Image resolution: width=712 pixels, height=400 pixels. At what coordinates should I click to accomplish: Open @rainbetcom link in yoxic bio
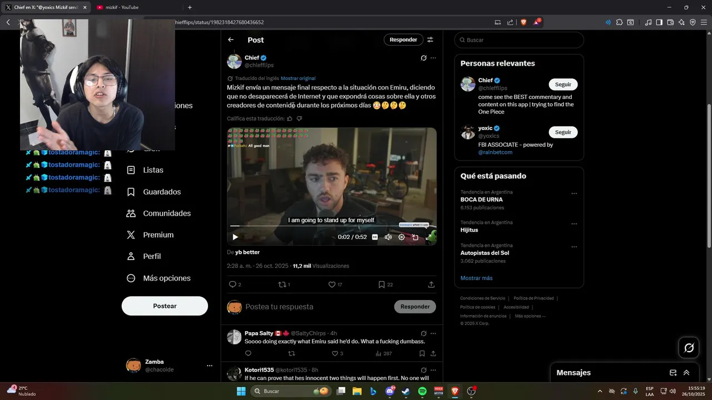click(496, 152)
